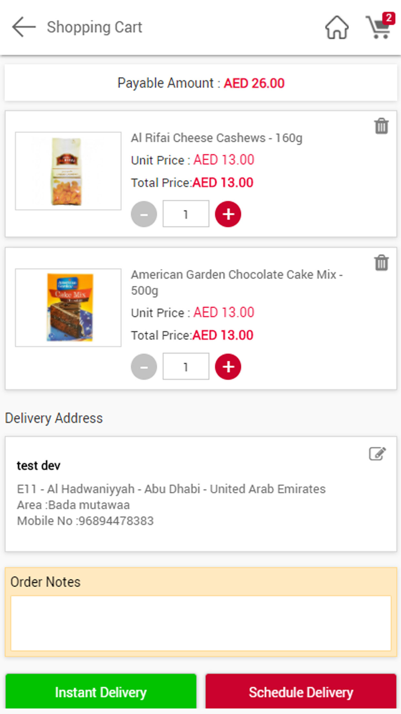This screenshot has width=401, height=714.
Task: Tap the Al Rifai Cheese Cashews title
Action: [x=217, y=138]
